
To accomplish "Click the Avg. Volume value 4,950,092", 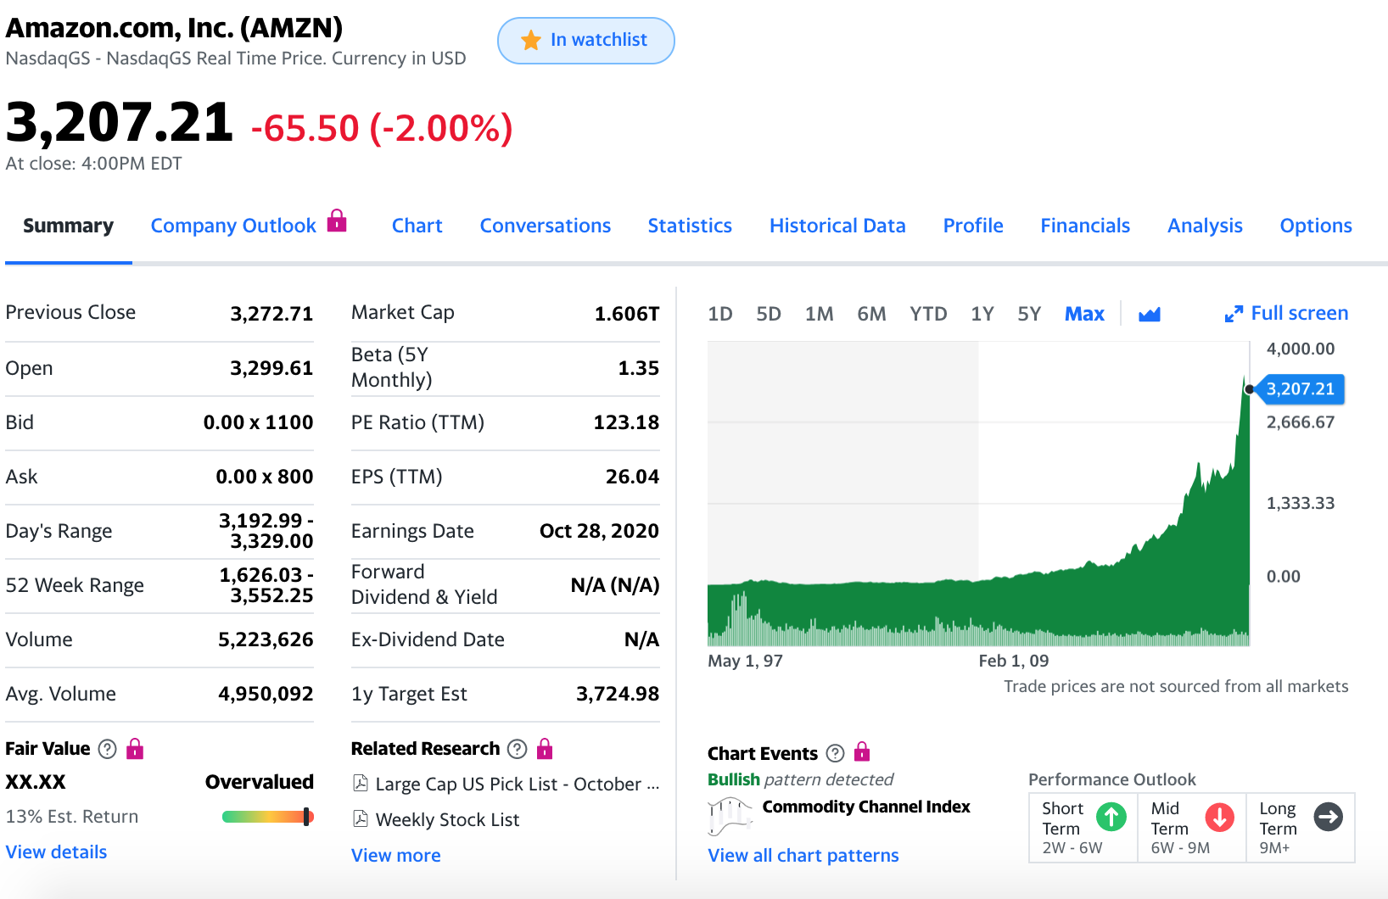I will tap(266, 694).
